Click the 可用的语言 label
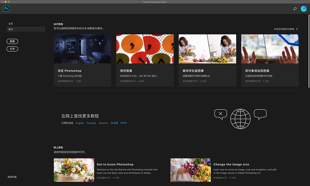Image resolution: width=310 pixels, height=186 pixels. point(67,123)
